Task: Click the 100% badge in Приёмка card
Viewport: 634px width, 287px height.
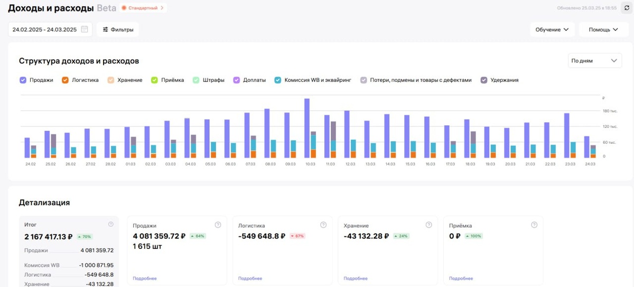Action: pyautogui.click(x=473, y=236)
